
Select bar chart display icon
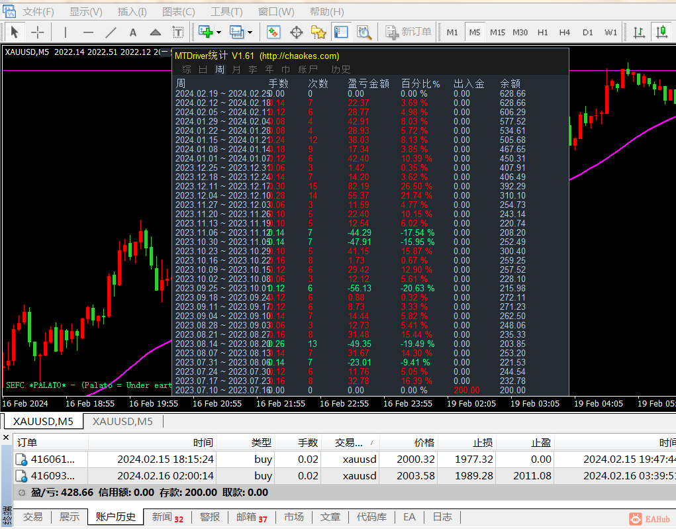point(639,32)
